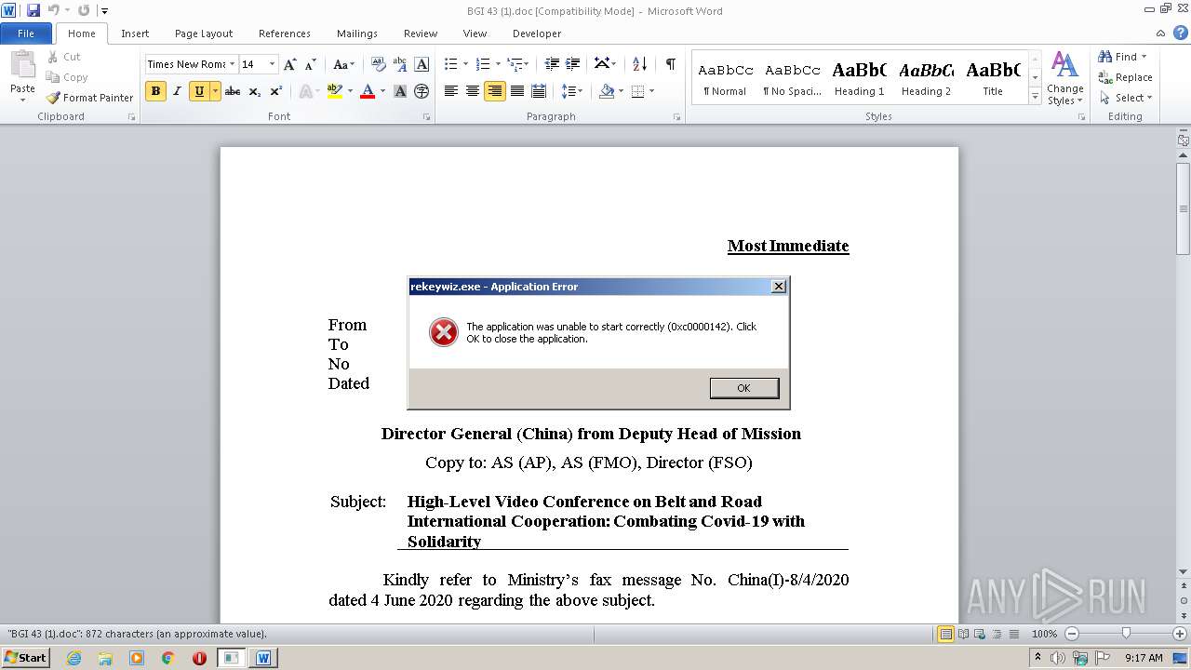Click the Save icon in Quick Access
Image resolution: width=1191 pixels, height=670 pixels.
33,10
